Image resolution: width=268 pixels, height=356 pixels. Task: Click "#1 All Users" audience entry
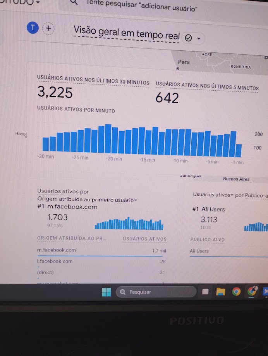208,209
